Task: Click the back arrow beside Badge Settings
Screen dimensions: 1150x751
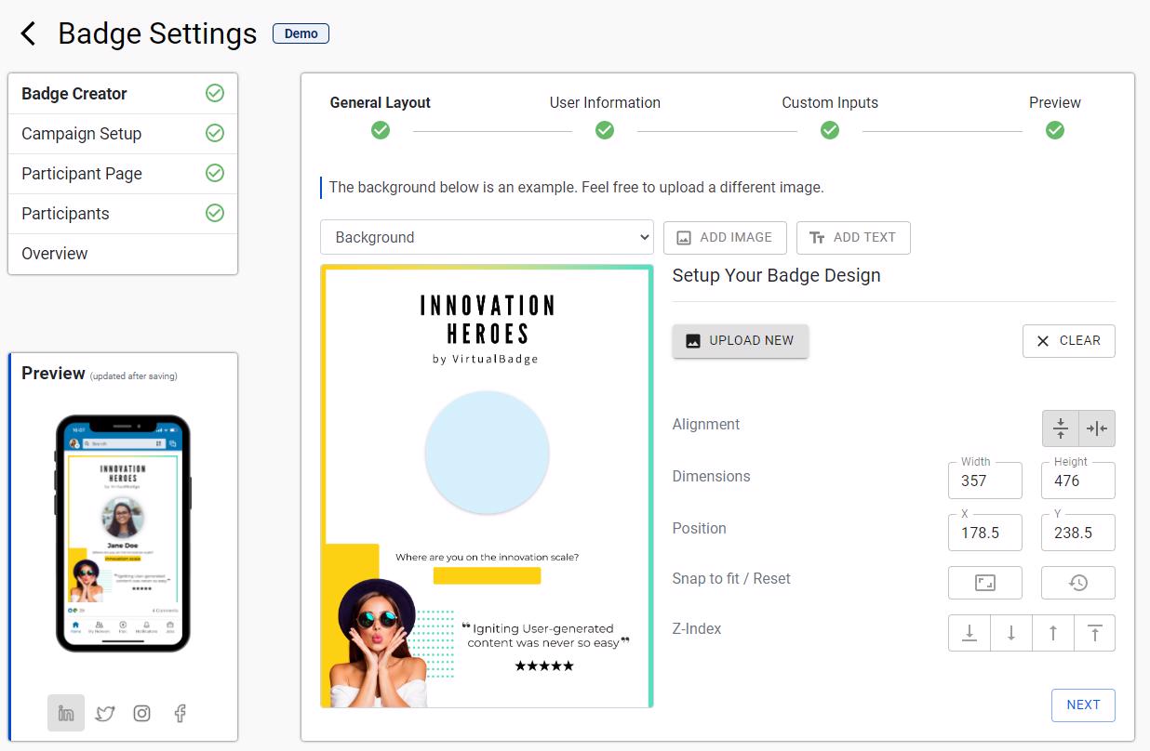Action: coord(29,34)
